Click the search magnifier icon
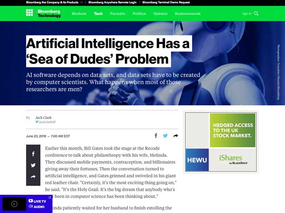285x213 pixels. coord(256,14)
